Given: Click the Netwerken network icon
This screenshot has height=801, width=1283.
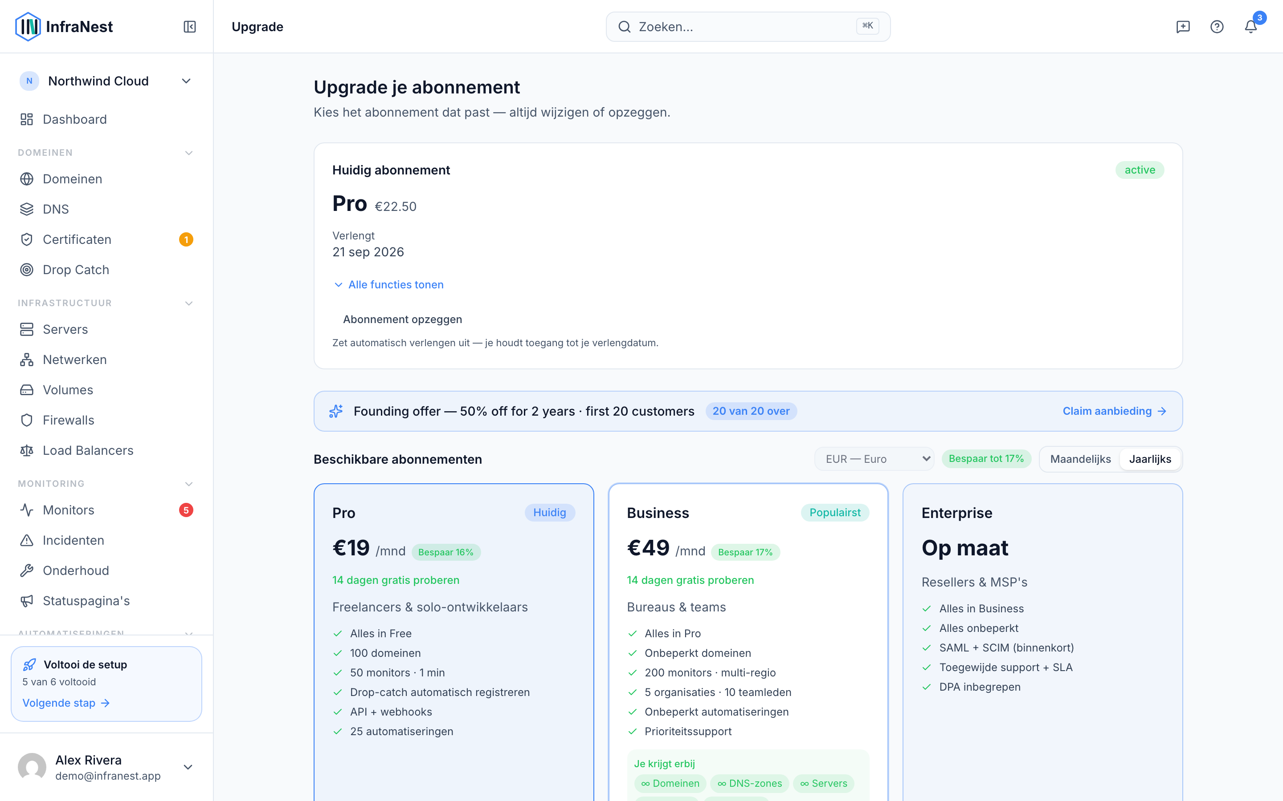Looking at the screenshot, I should (27, 360).
